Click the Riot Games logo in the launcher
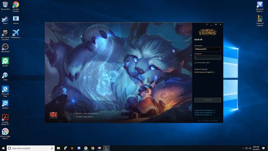 click(53, 115)
